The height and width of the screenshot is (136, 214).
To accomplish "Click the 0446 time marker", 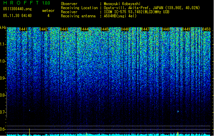I will (x=125, y=29).
